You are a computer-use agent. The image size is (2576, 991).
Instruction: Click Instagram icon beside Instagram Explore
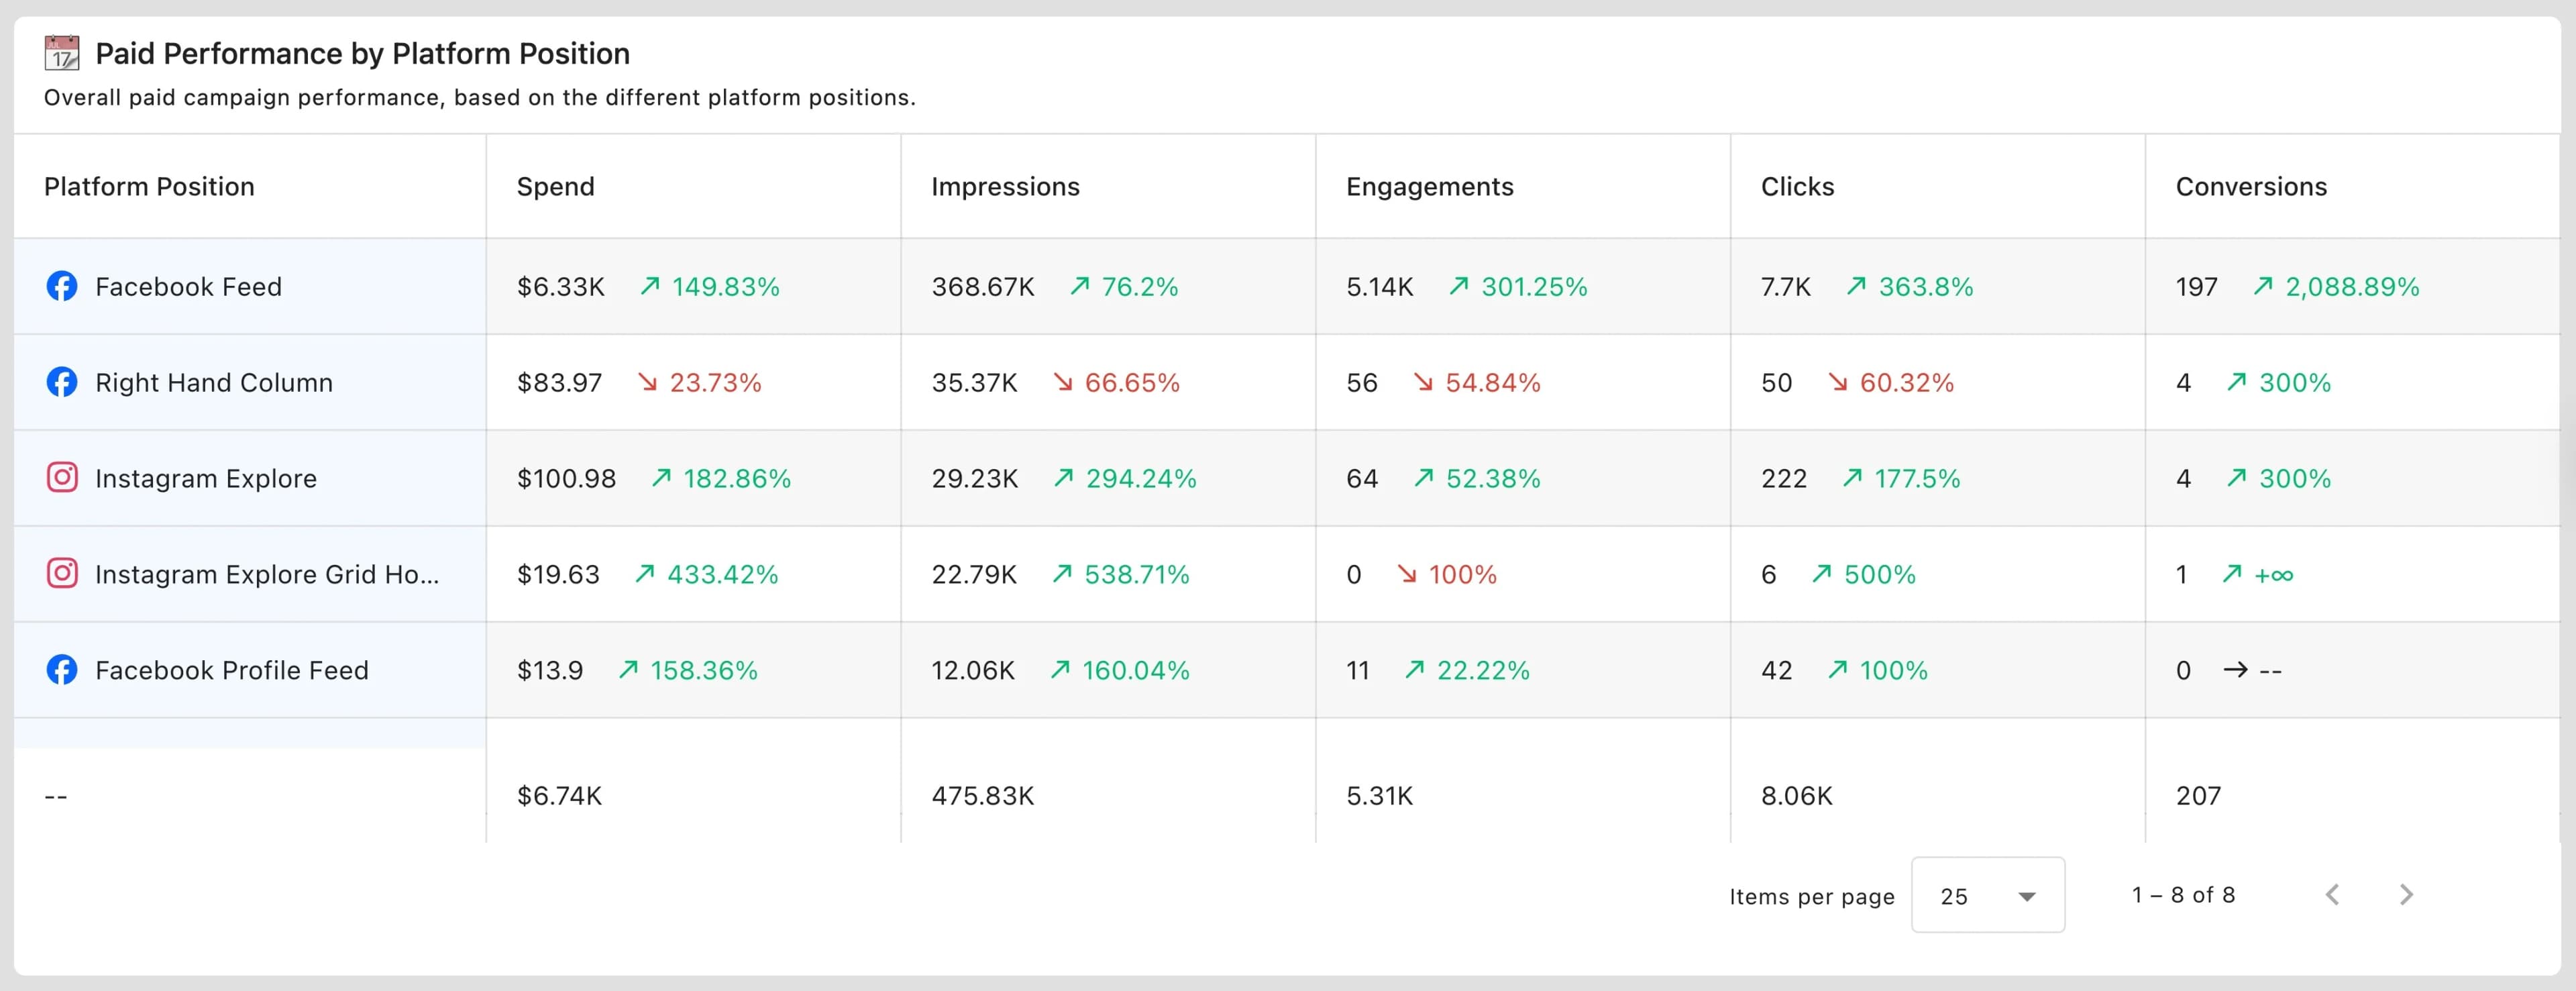(x=62, y=477)
